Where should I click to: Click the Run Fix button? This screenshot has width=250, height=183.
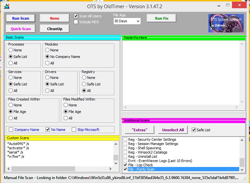pos(162,18)
